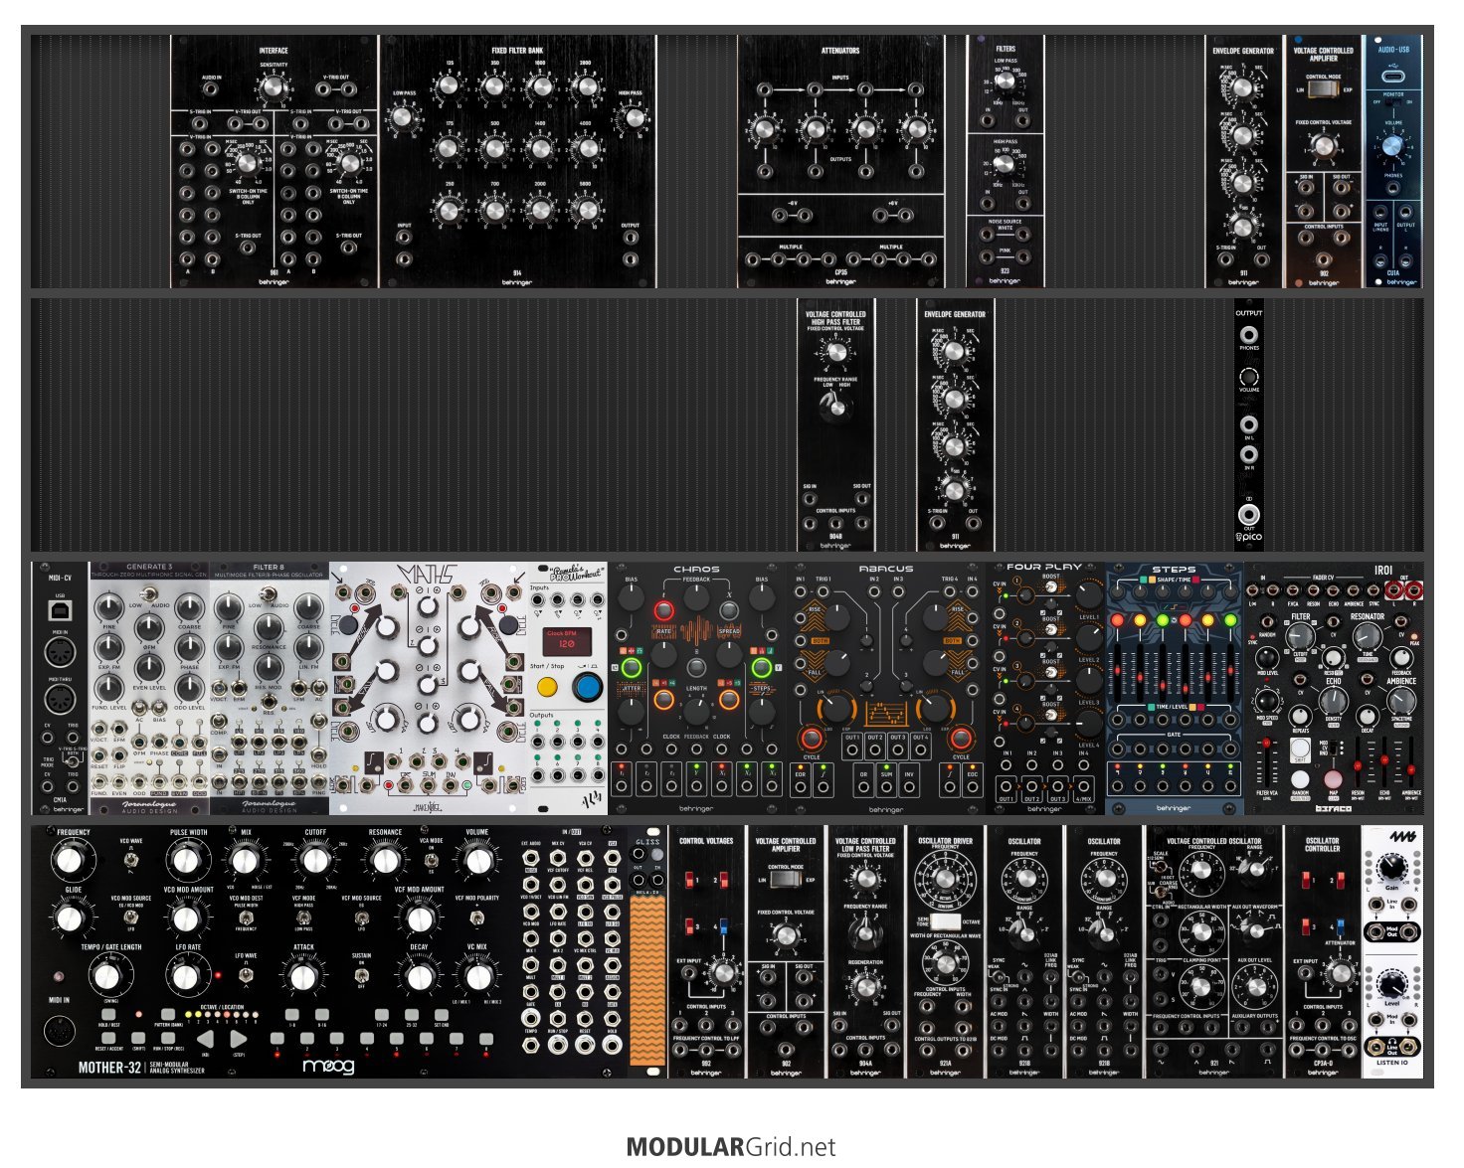Click the MIDI IN connector on Mother-32
The image size is (1464, 1168).
point(61,1032)
